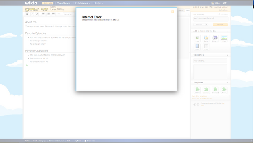Insert a bulleted list
254x143 pixels.
pyautogui.click(x=43, y=14)
